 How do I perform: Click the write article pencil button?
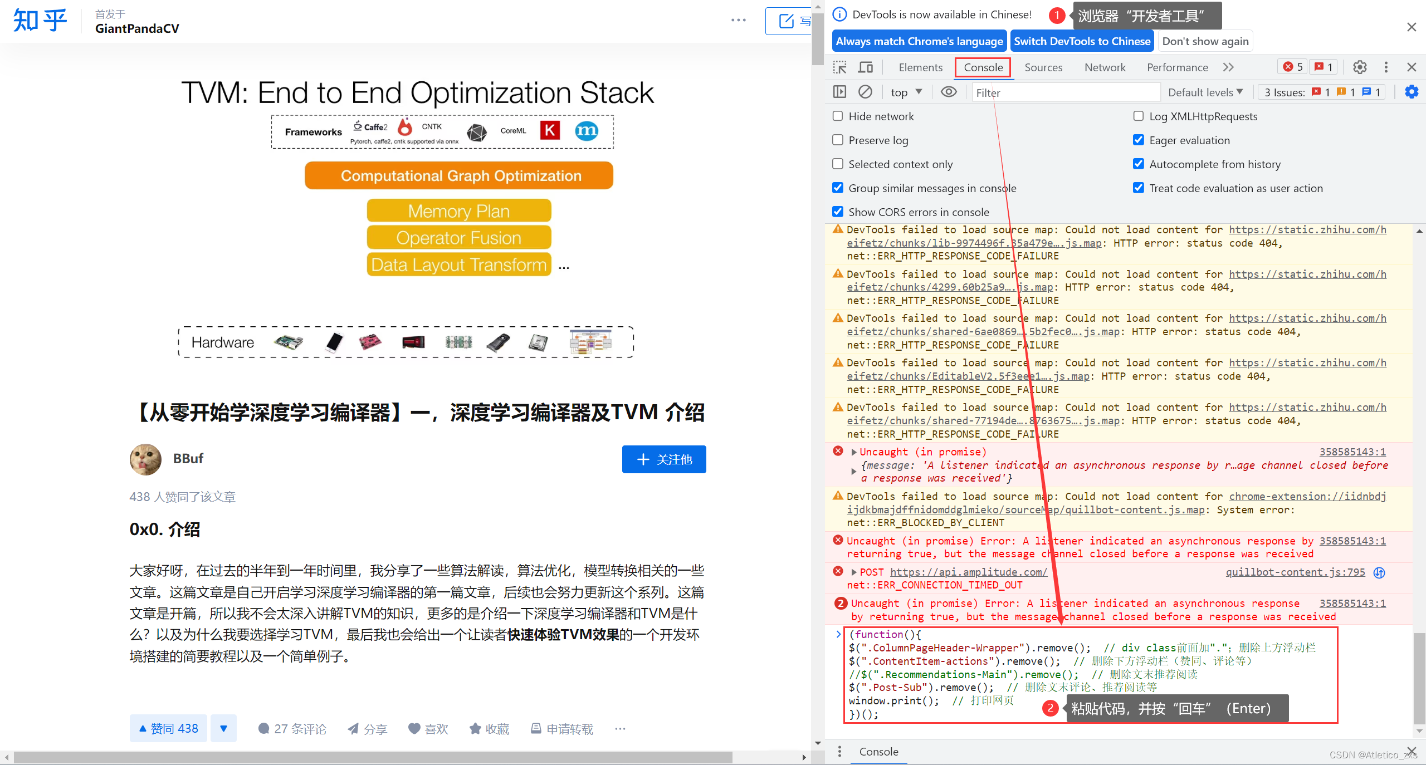tap(788, 21)
